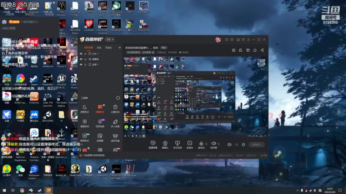Open the hamburger menu in title bar
This screenshot has height=194, width=346.
[x=248, y=40]
